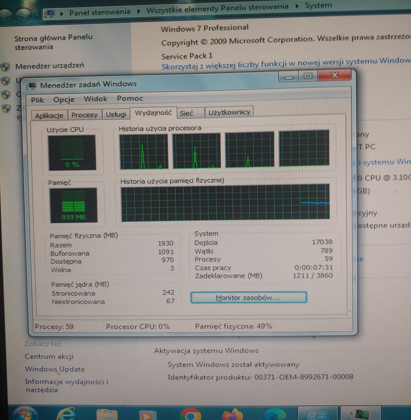Screen dimensions: 411x420
Task: Expand the arrow after Panel sterowania breadcrumb
Action: [139, 11]
